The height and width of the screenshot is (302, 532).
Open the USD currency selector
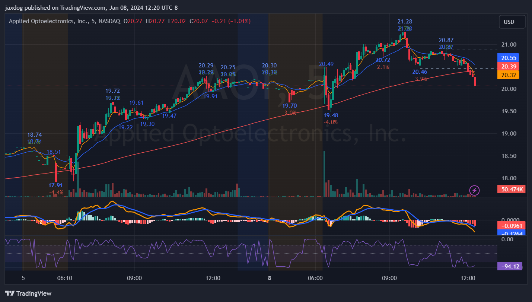512,22
